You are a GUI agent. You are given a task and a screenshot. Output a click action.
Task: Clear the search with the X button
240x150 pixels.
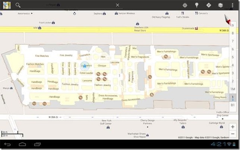(117, 5)
